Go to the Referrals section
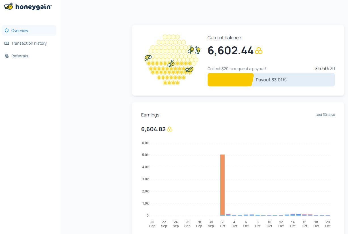This screenshot has height=234, width=348. click(x=20, y=56)
